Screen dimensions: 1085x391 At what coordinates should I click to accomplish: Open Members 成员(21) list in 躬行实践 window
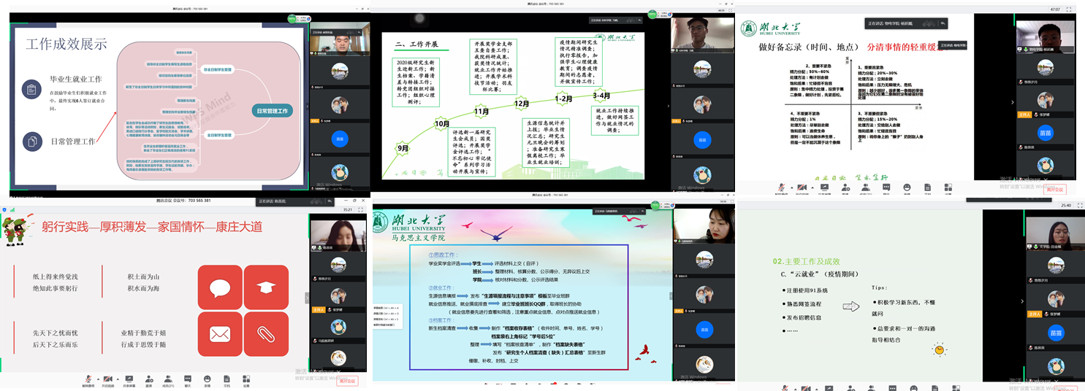tap(169, 380)
